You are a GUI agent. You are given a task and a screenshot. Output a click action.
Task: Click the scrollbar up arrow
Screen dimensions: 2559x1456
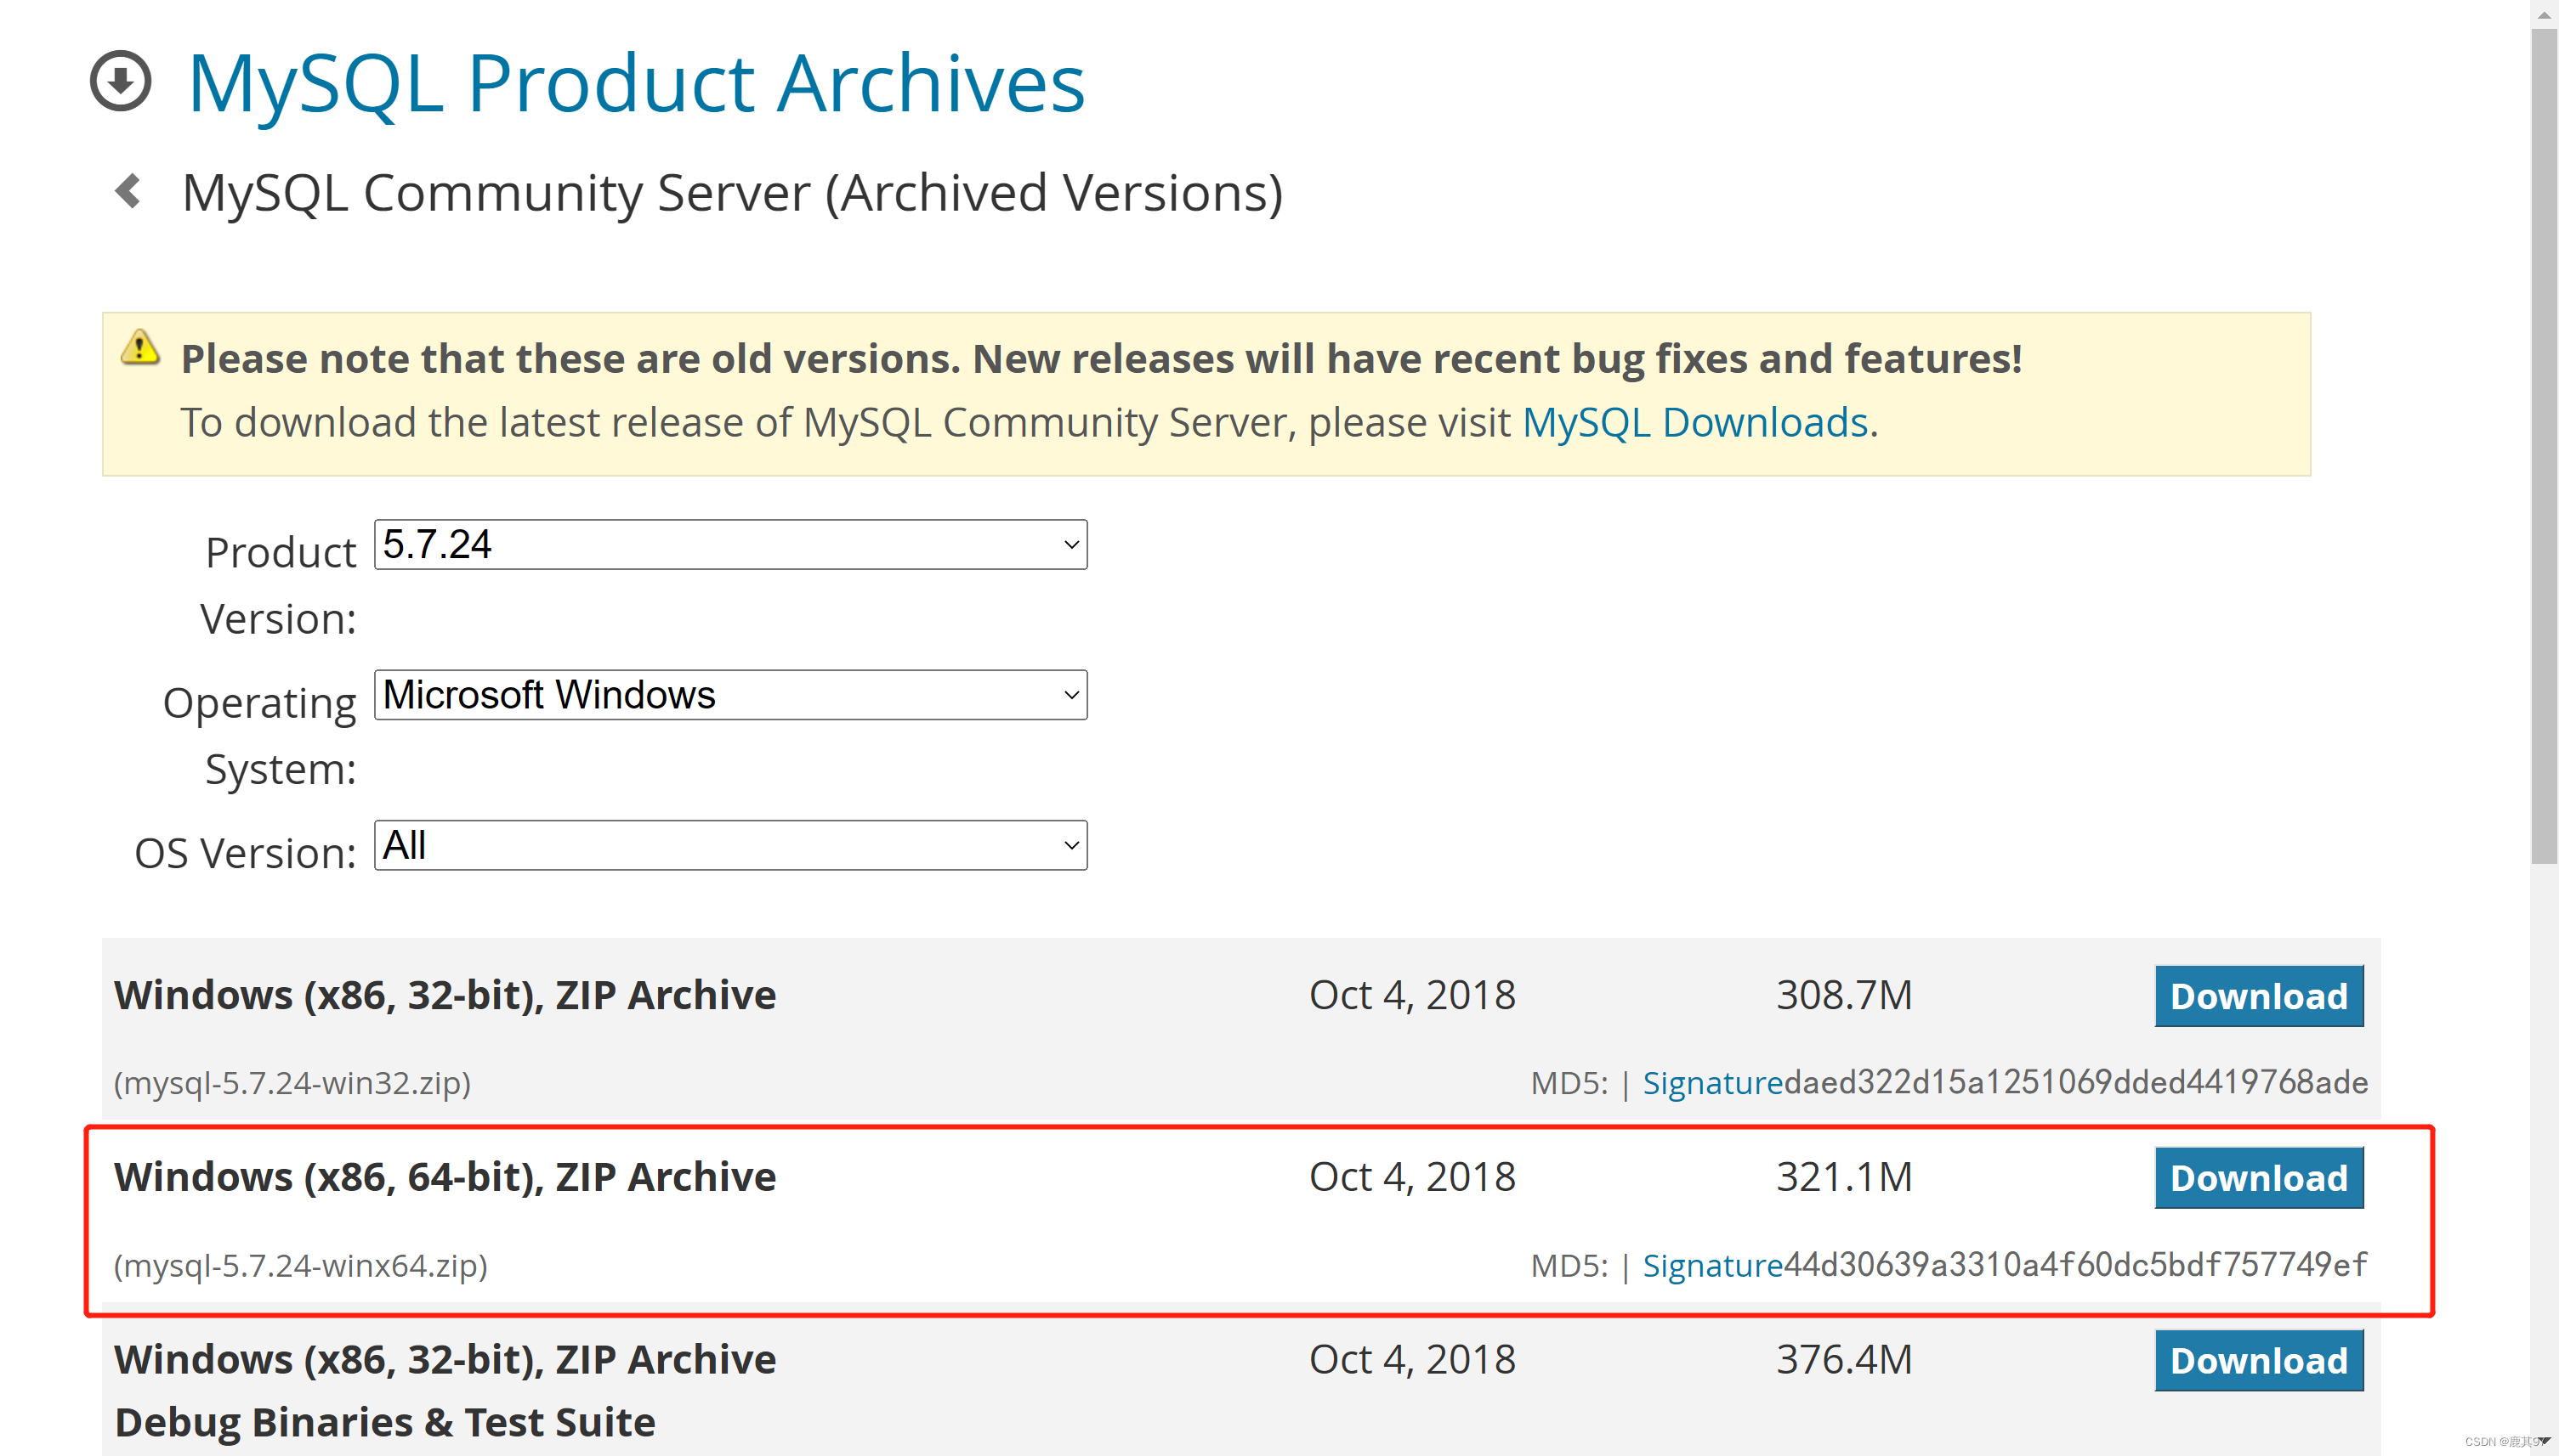click(2544, 14)
